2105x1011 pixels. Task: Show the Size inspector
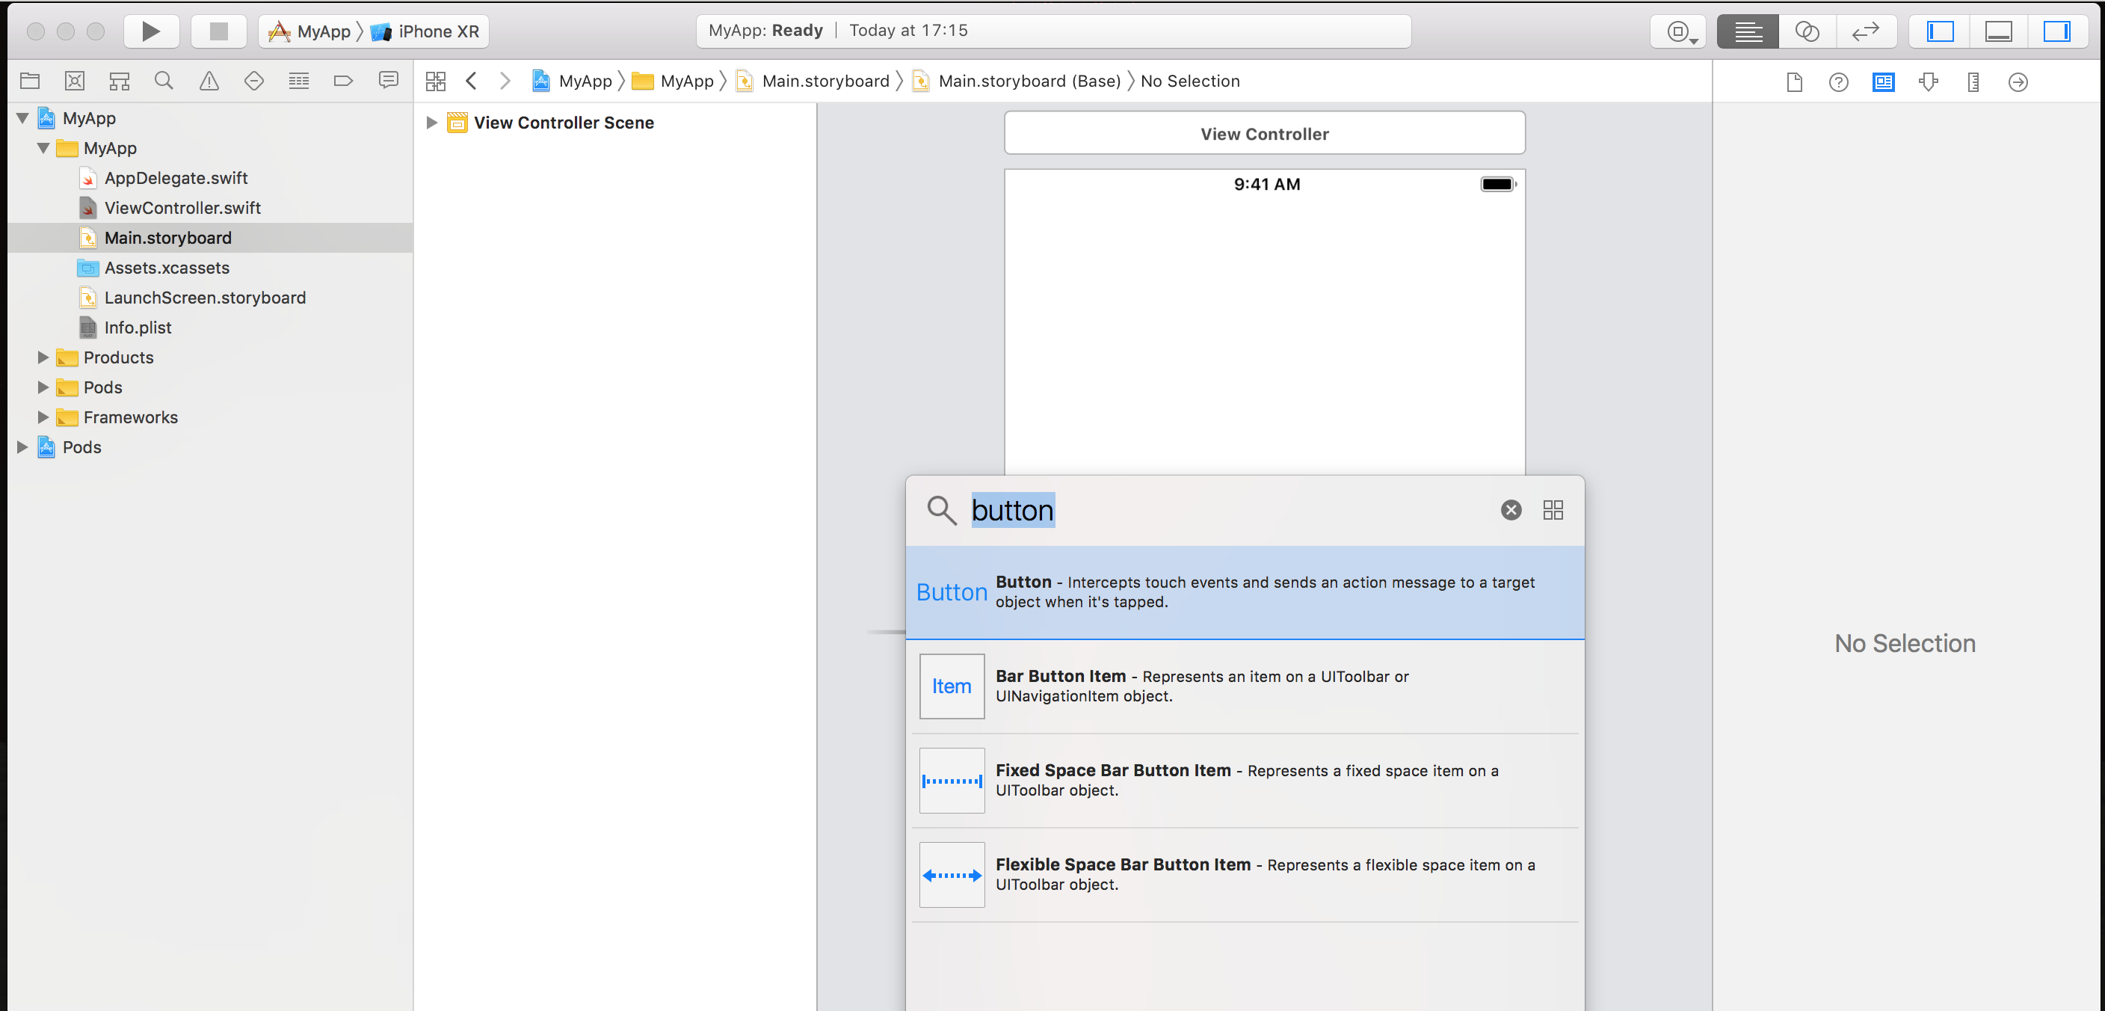(1973, 82)
